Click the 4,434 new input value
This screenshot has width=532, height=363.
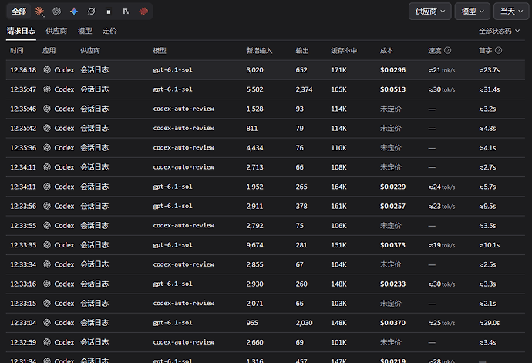pyautogui.click(x=254, y=147)
